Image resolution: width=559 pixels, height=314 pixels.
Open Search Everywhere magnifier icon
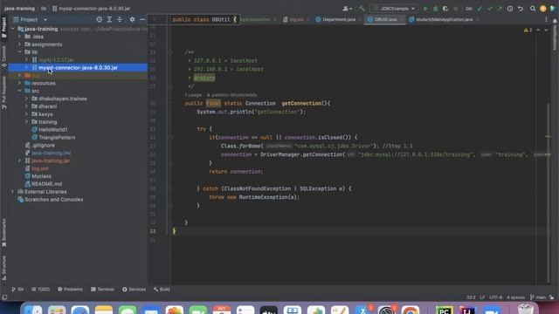coord(533,9)
